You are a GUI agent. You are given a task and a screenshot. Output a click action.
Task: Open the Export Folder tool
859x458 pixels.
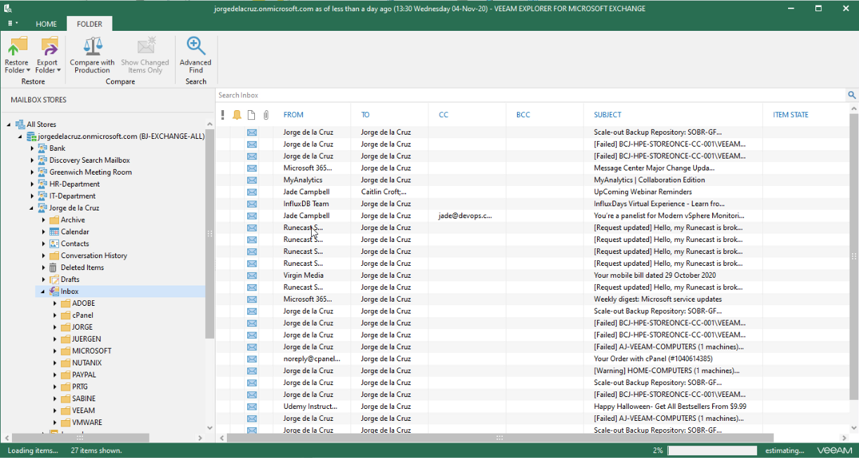tap(48, 55)
